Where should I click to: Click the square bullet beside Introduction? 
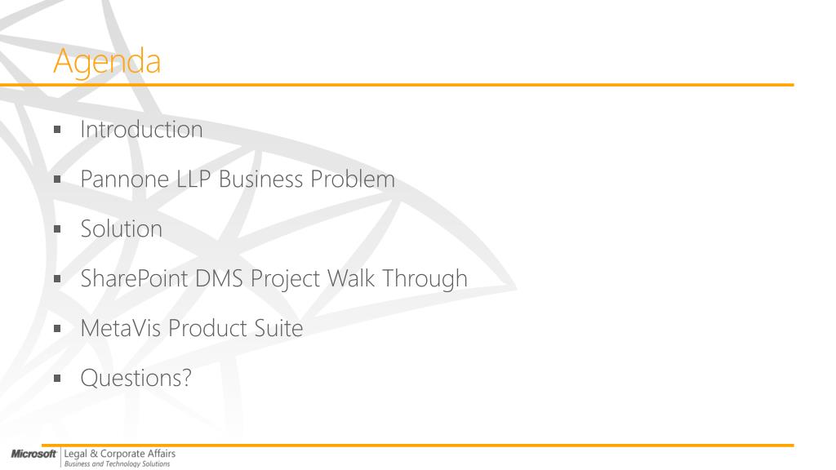click(57, 130)
